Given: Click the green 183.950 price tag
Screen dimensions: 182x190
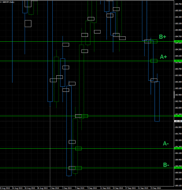Looking at the screenshot, I should coord(178,61).
